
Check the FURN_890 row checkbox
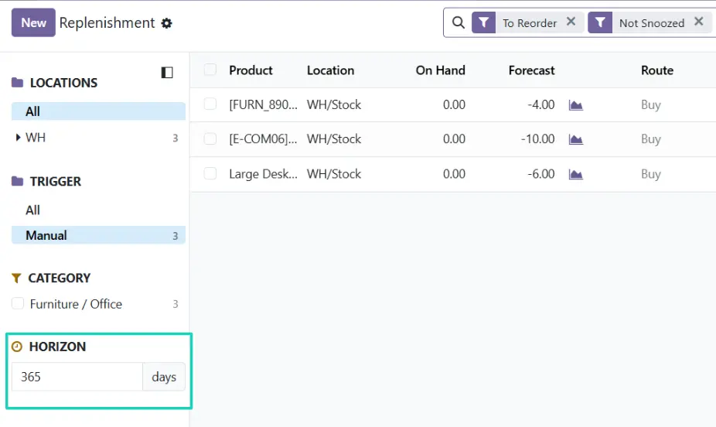pos(210,104)
